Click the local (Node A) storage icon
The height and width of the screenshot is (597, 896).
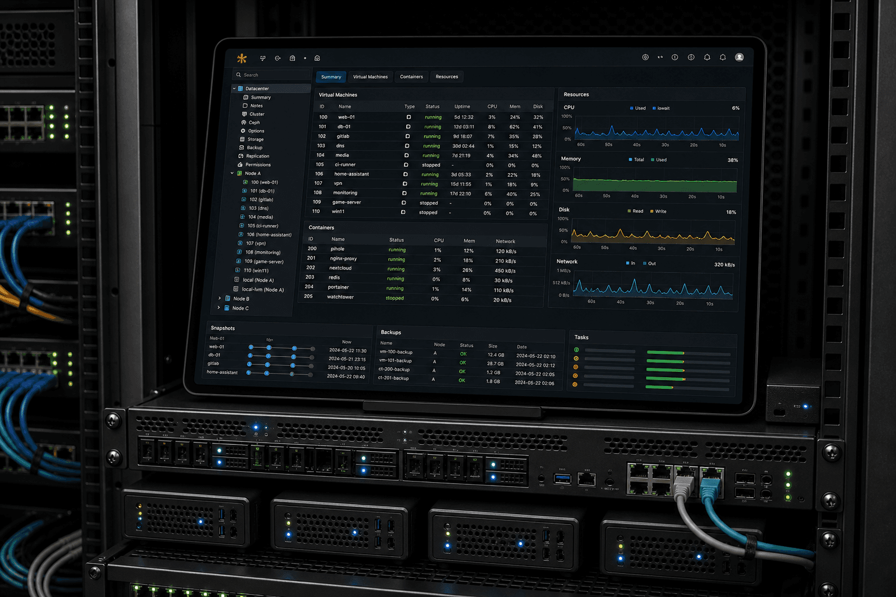tap(236, 280)
